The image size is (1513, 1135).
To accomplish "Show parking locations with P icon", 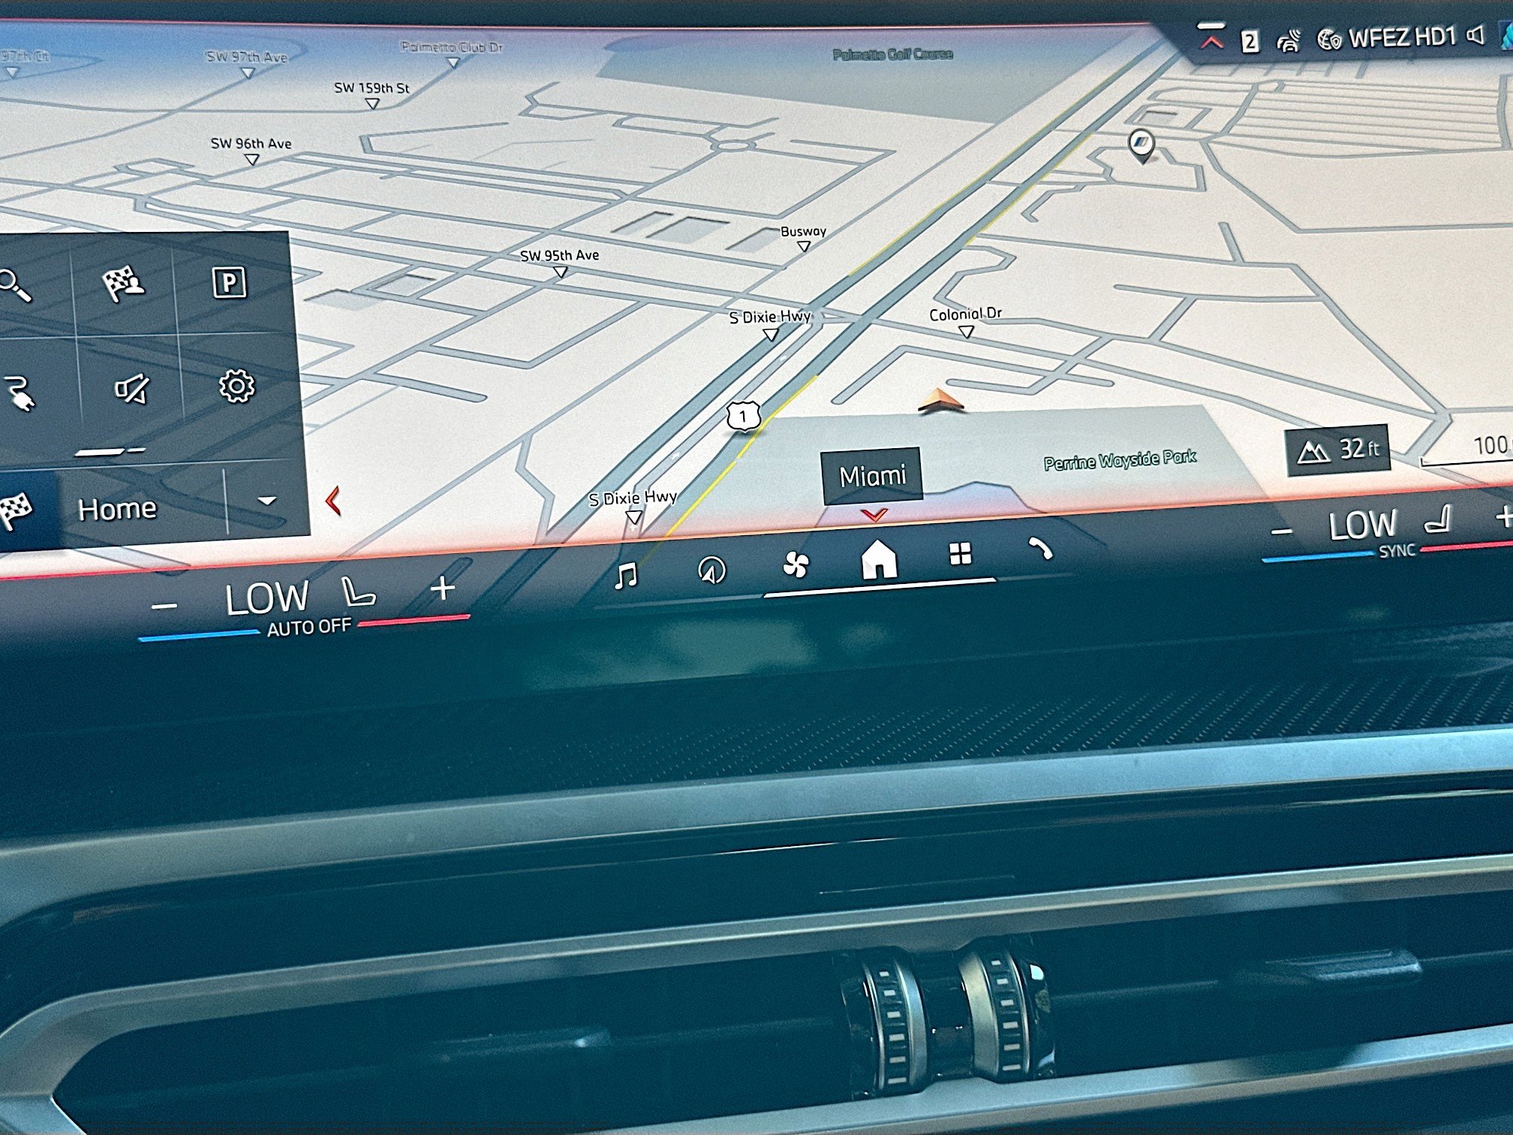I will (x=229, y=283).
